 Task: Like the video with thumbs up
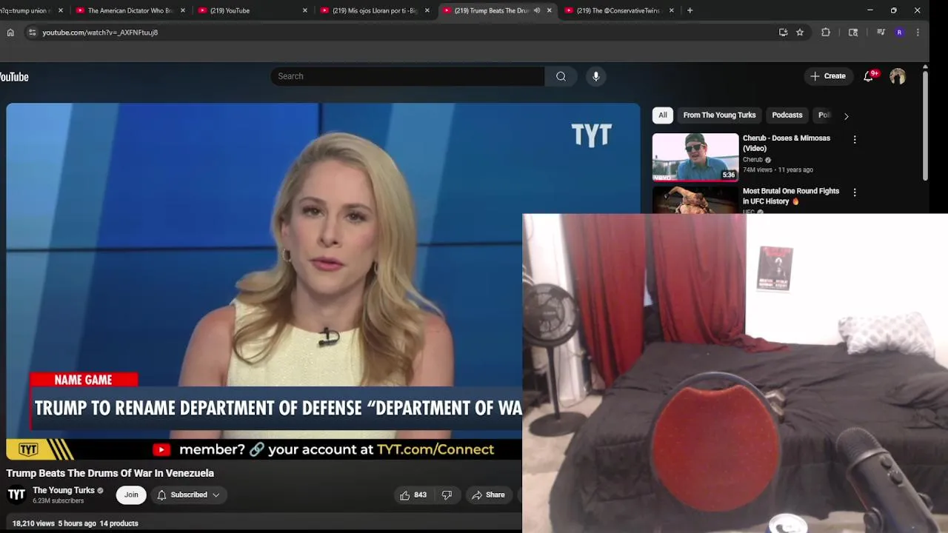(413, 495)
